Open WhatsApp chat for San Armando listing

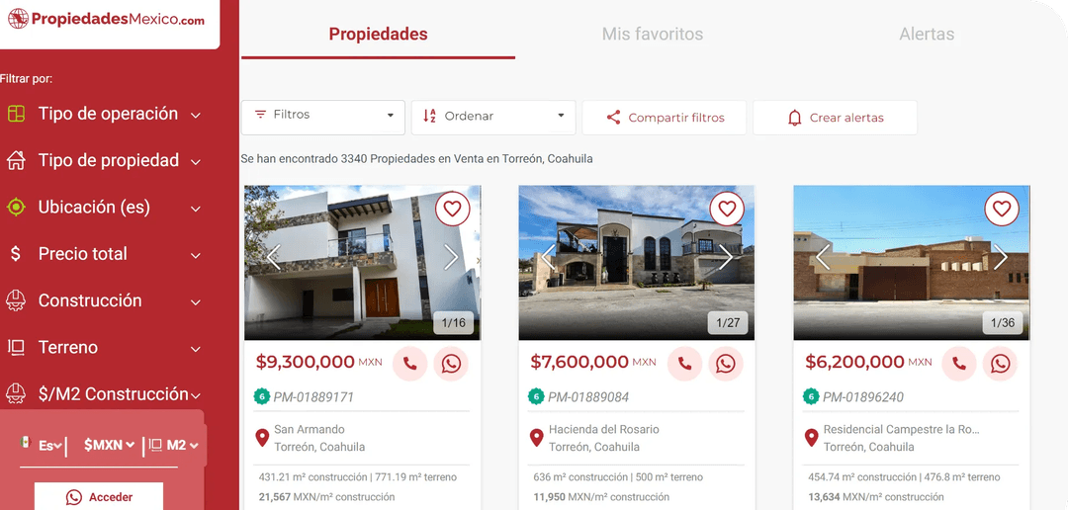(x=451, y=364)
